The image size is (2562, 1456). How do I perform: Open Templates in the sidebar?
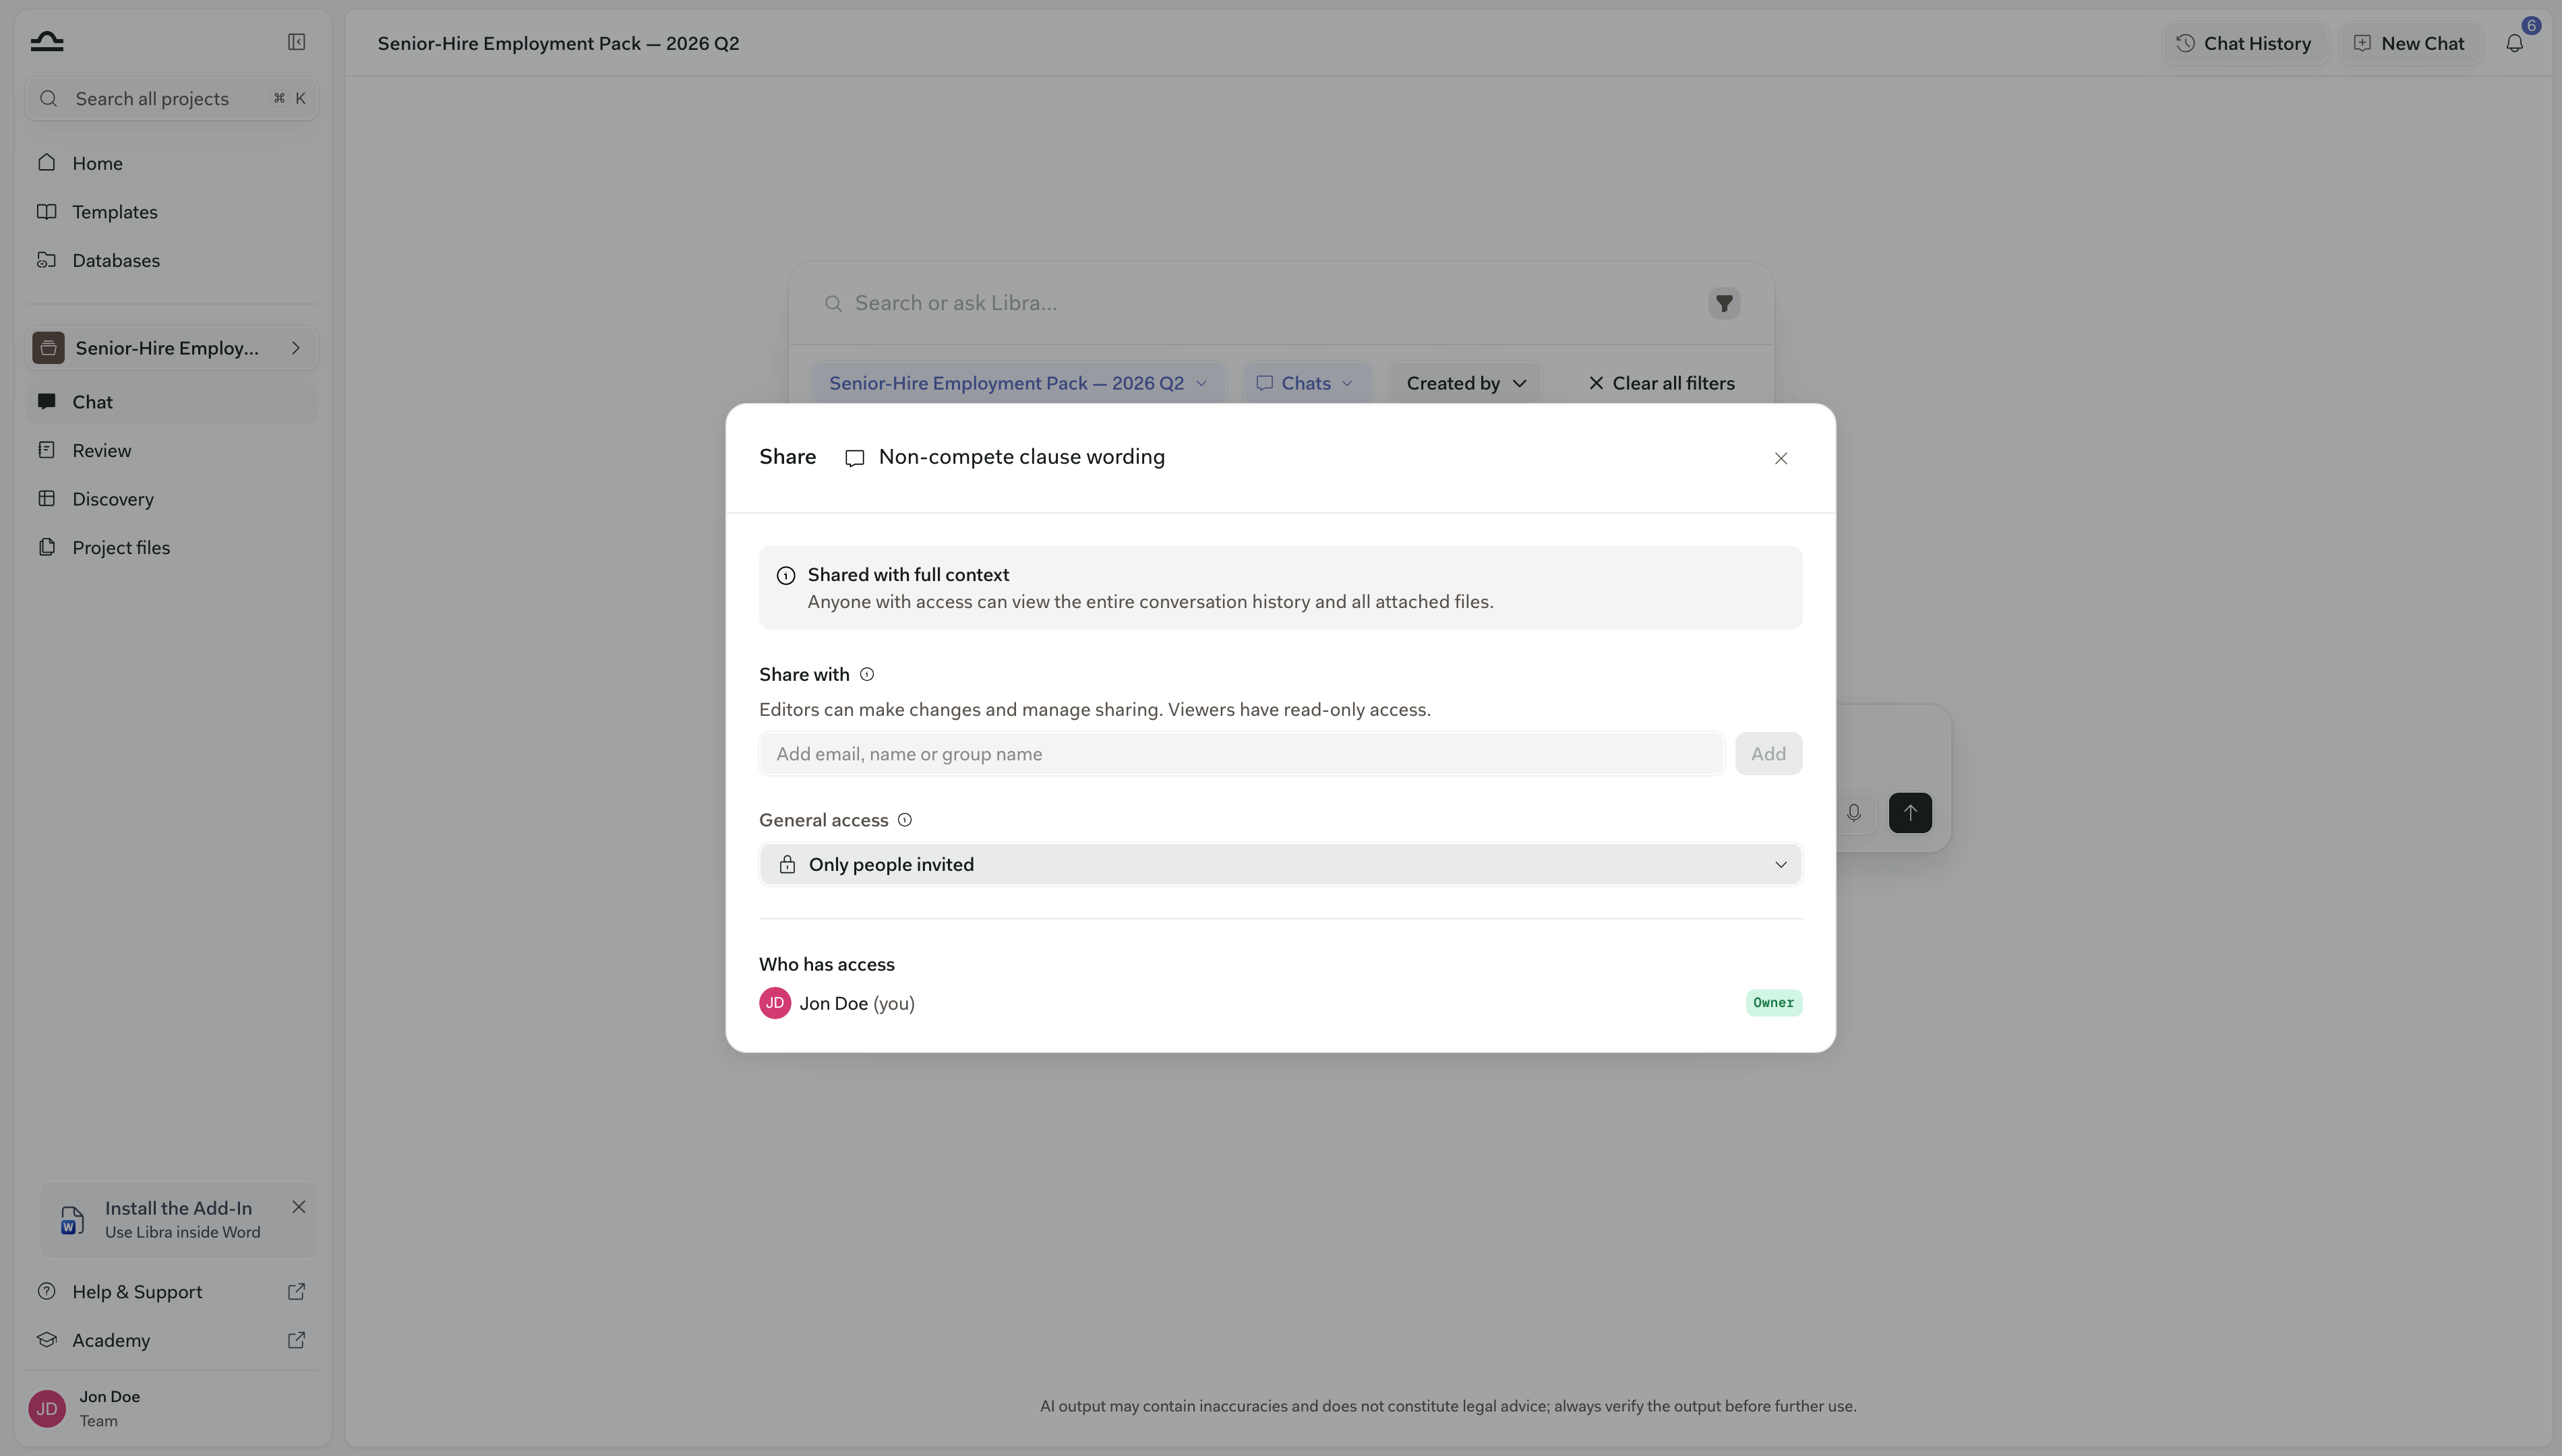click(x=172, y=212)
